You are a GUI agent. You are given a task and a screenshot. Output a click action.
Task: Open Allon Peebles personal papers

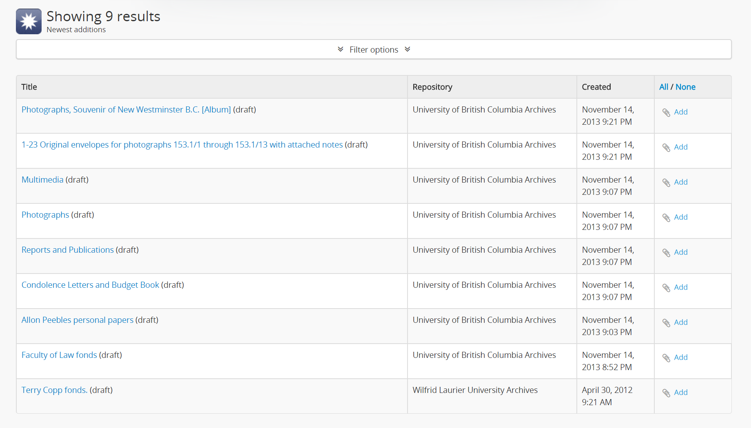(x=78, y=320)
